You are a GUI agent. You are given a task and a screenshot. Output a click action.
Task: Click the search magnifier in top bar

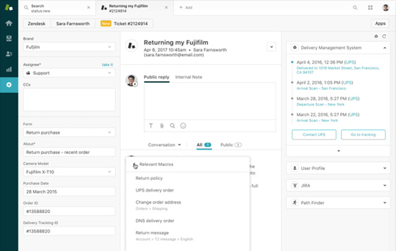click(355, 8)
